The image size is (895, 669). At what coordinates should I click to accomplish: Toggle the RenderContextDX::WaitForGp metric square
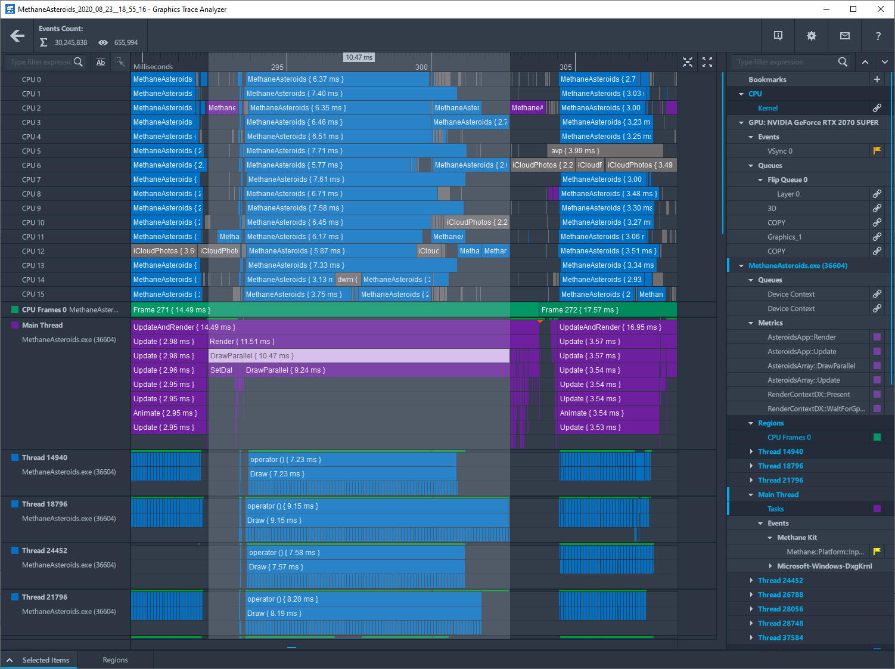877,408
